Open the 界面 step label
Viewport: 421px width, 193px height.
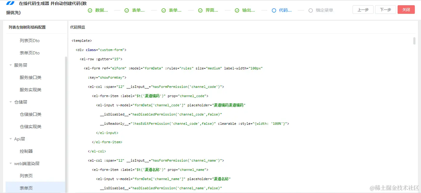coord(212,10)
